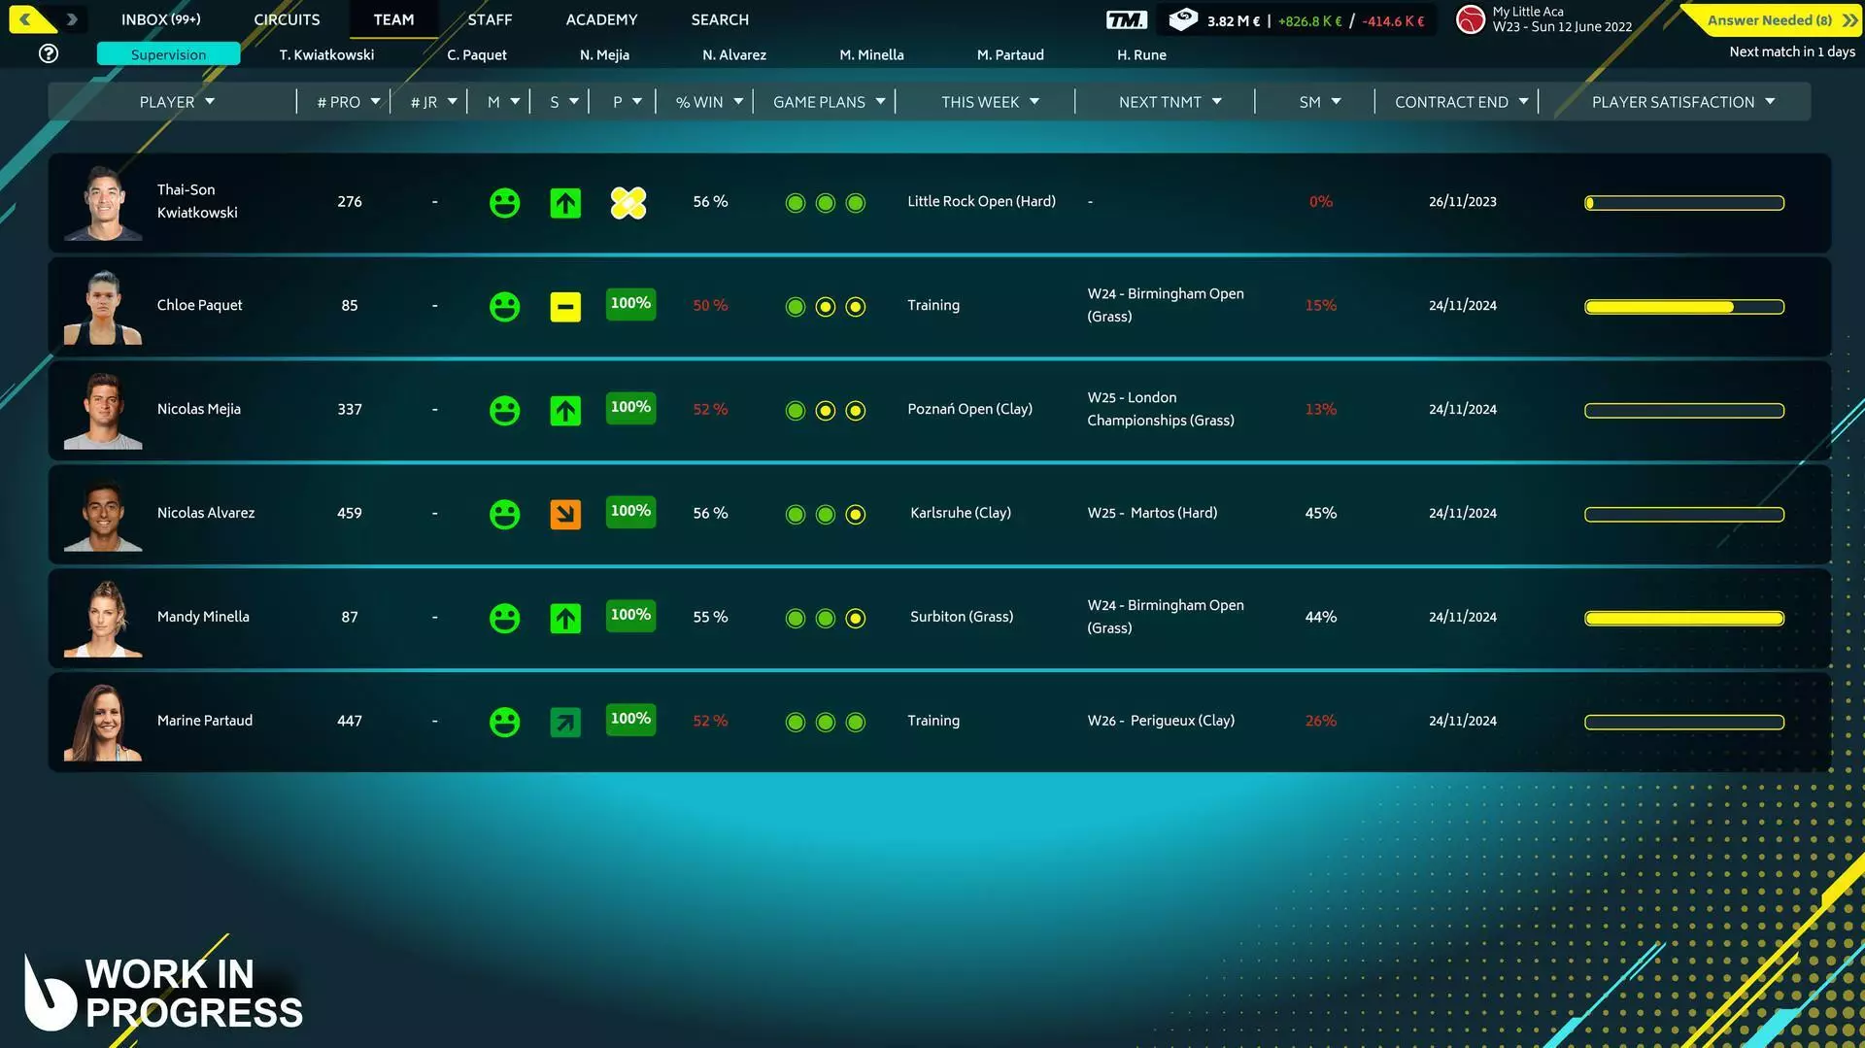This screenshot has height=1048, width=1865.
Task: Click the Supervision button
Action: pos(167,54)
